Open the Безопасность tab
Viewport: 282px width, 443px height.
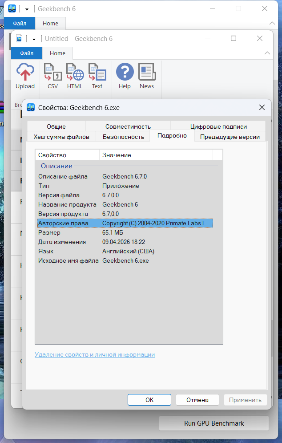(x=123, y=137)
